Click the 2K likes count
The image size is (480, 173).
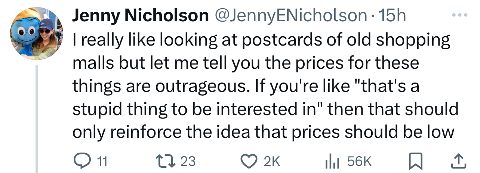coord(272,161)
